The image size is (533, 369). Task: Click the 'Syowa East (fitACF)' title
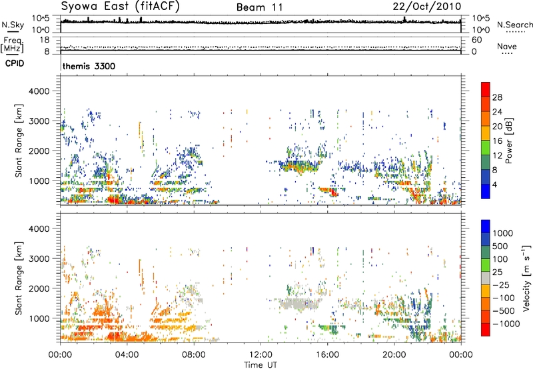click(x=121, y=6)
